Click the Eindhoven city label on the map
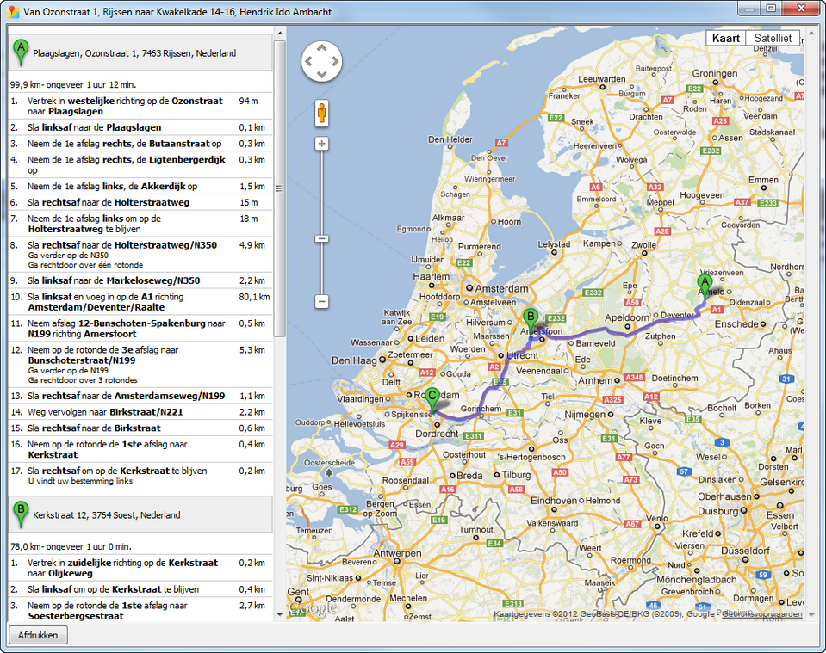The image size is (826, 653). (554, 501)
